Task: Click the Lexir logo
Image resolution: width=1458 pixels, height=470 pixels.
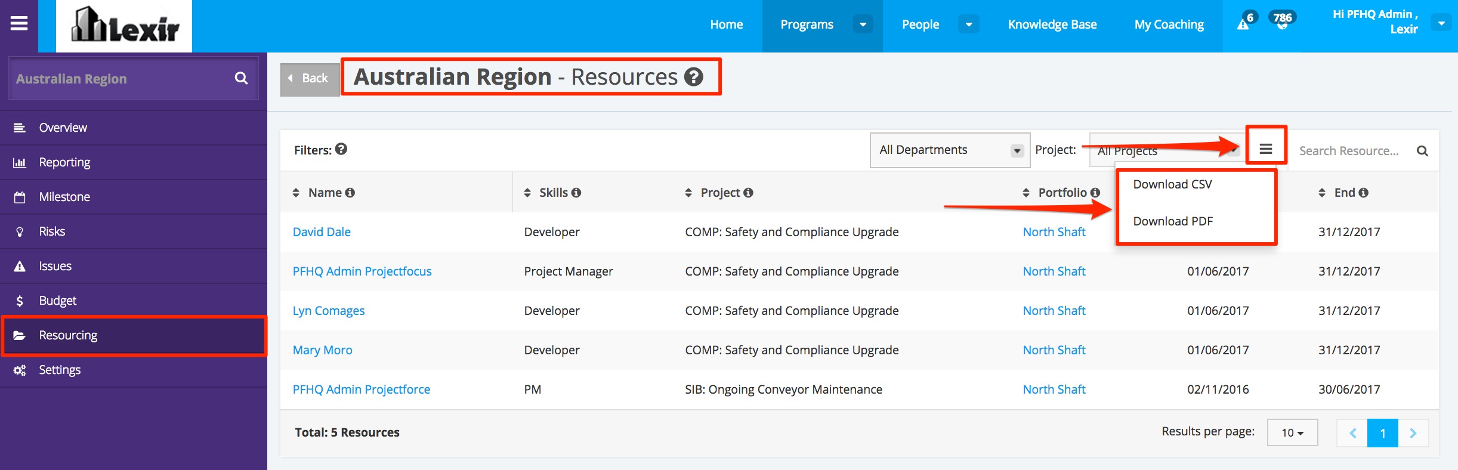Action: 124,26
